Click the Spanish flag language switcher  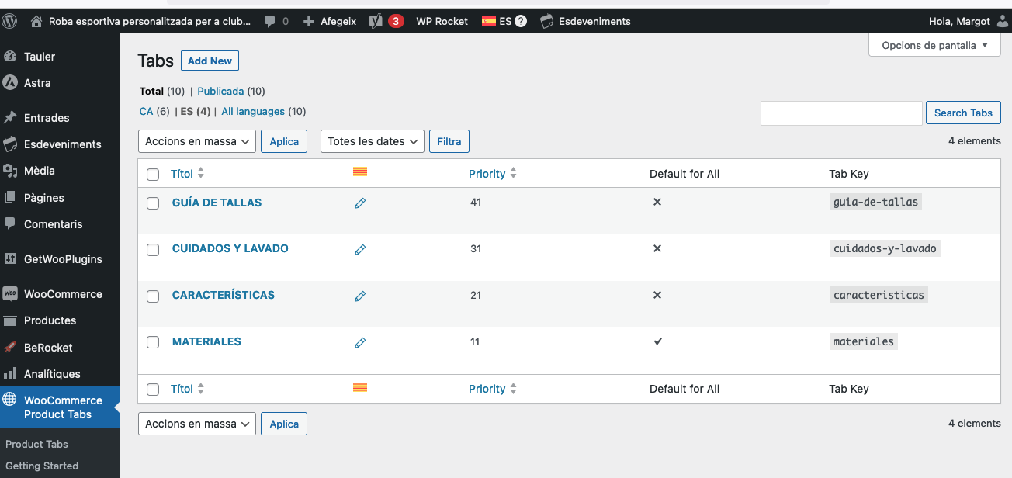488,21
